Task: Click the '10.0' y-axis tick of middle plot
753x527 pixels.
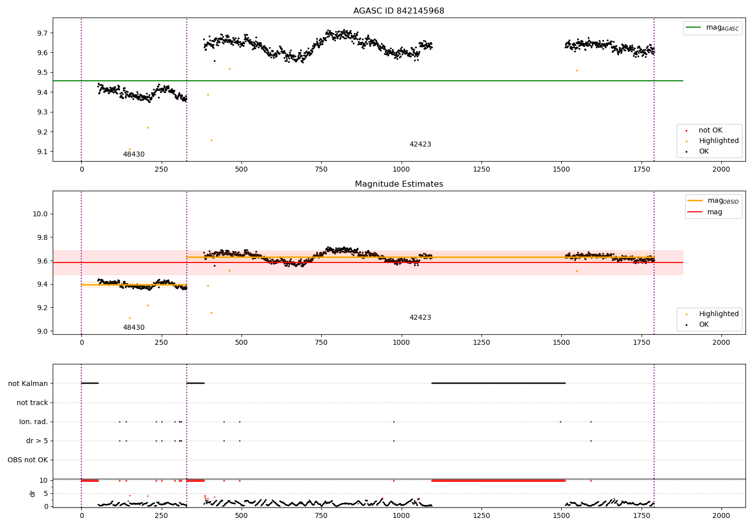Action: click(40, 214)
